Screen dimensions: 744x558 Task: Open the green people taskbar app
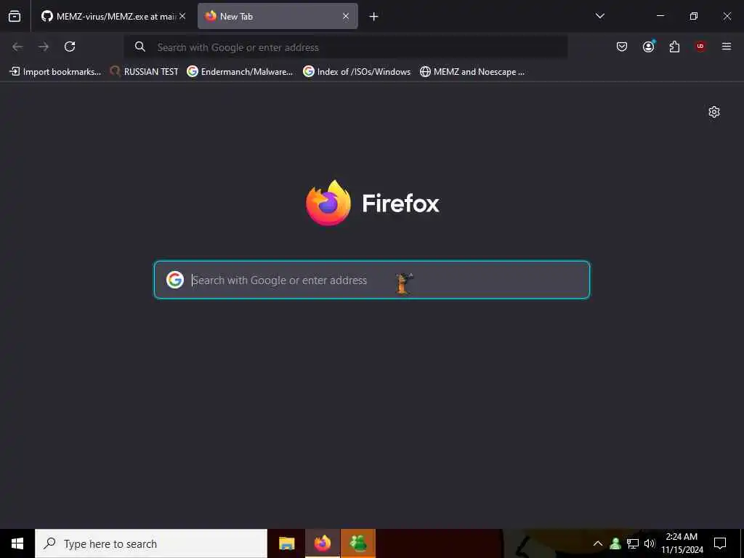tap(358, 543)
